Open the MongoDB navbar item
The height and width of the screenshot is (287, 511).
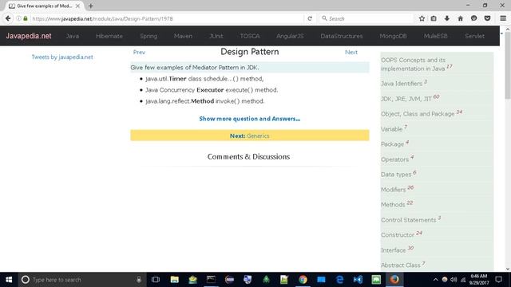coord(393,36)
